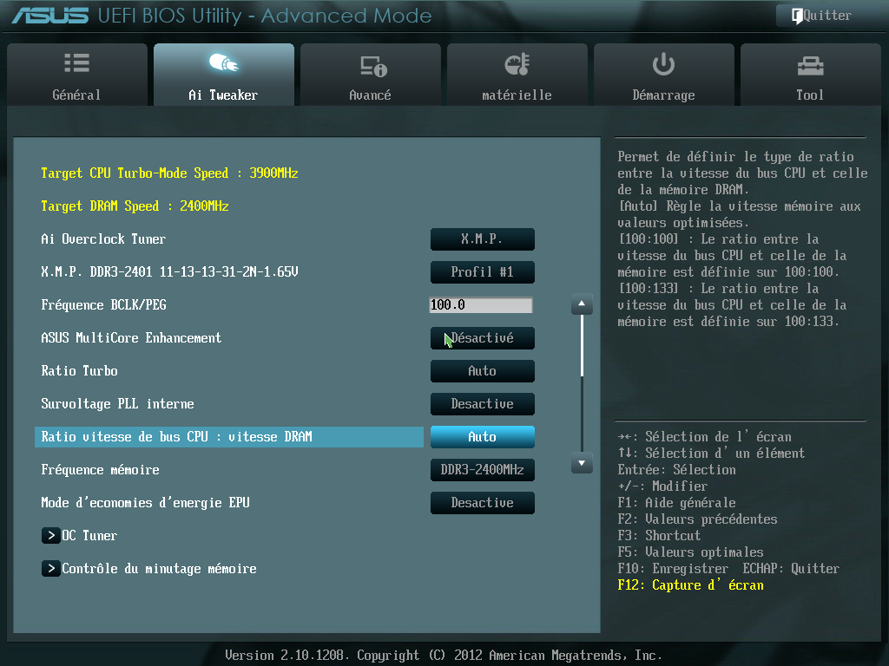Click the Avancé monitor info icon

point(373,66)
